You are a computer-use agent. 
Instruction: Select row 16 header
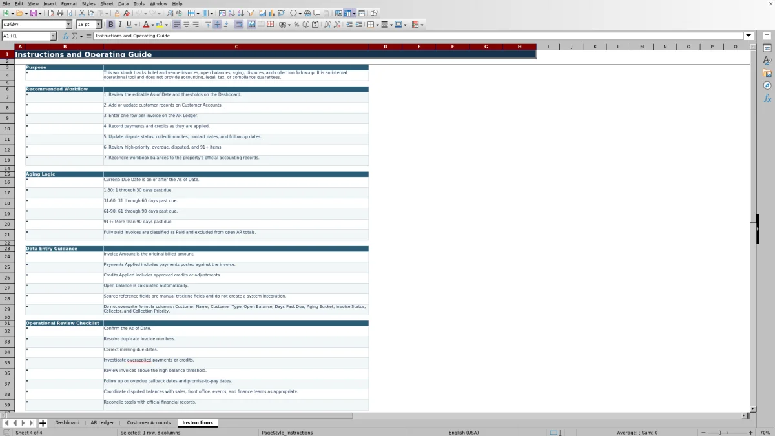point(7,182)
